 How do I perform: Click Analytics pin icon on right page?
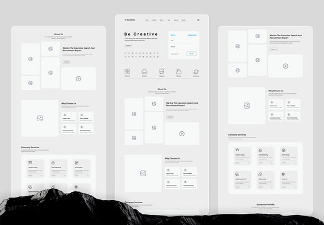(283, 174)
